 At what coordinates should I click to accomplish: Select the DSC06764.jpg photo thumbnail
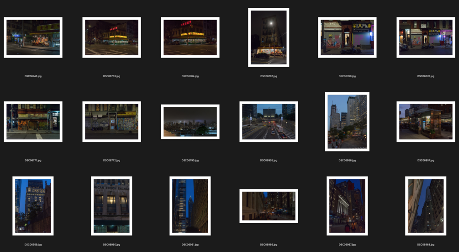pyautogui.click(x=190, y=37)
